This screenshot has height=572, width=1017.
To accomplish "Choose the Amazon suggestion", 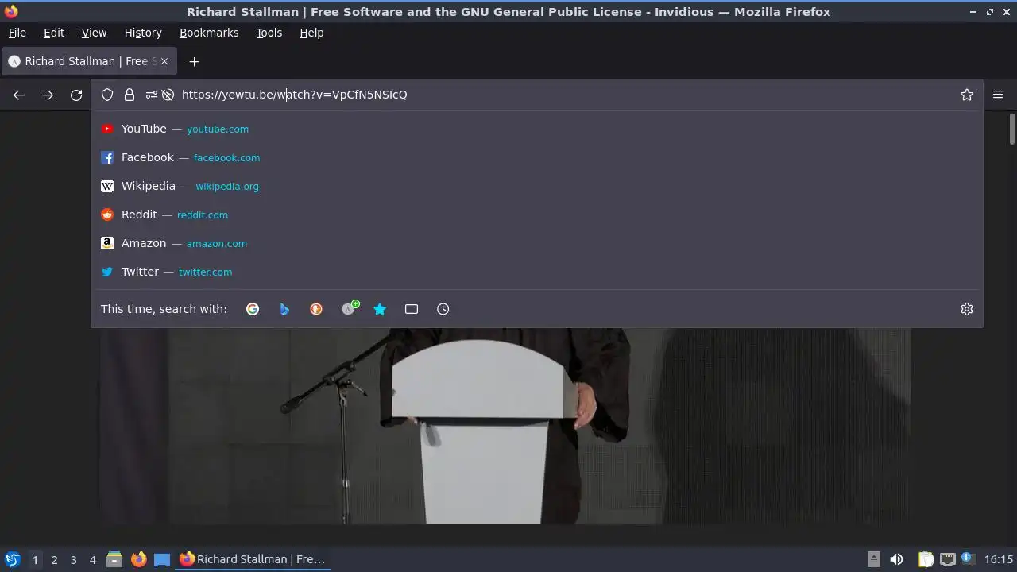I will [x=536, y=243].
